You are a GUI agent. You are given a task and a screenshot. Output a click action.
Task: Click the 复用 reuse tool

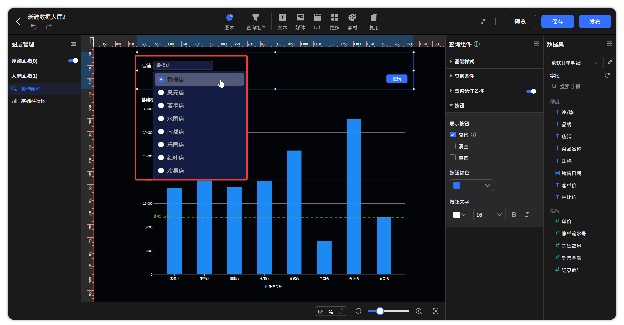(374, 22)
